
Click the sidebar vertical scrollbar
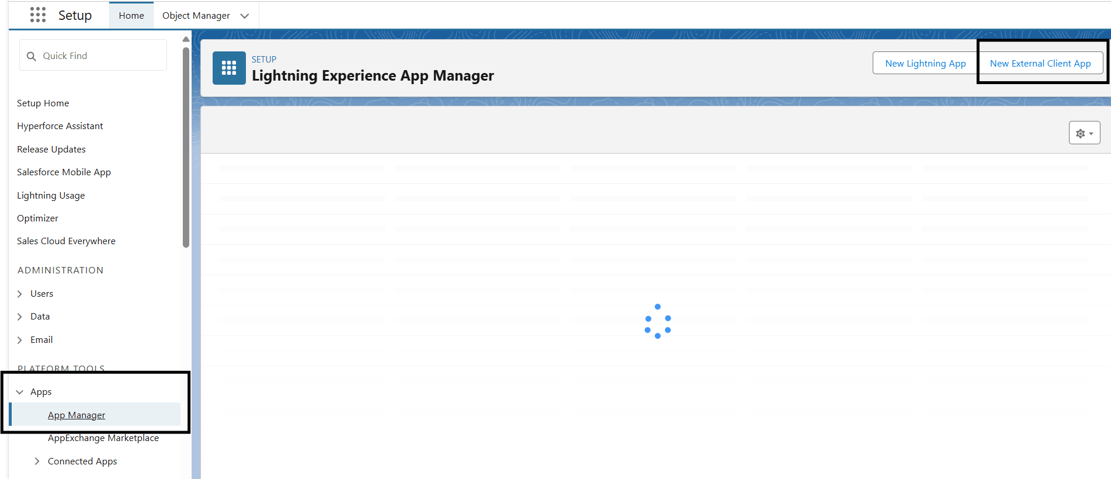pos(186,146)
